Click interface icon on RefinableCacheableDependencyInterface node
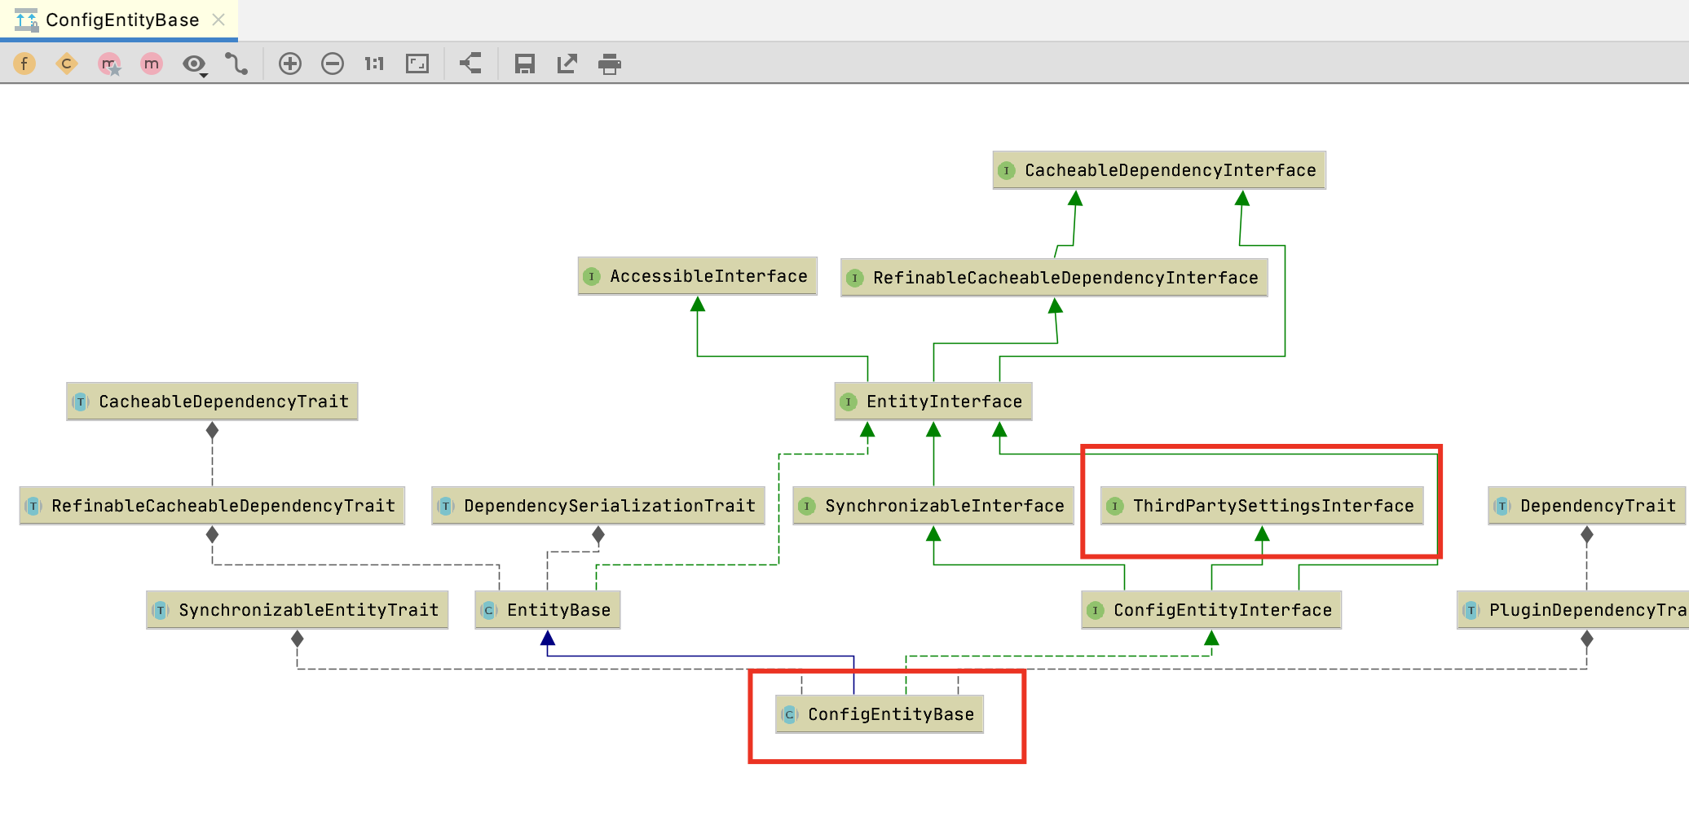 click(x=854, y=279)
